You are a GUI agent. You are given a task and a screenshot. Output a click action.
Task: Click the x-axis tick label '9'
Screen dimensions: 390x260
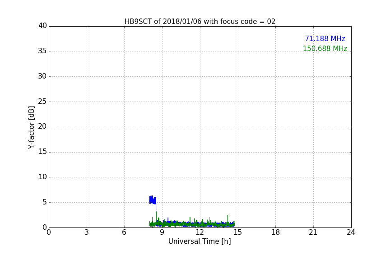162,232
